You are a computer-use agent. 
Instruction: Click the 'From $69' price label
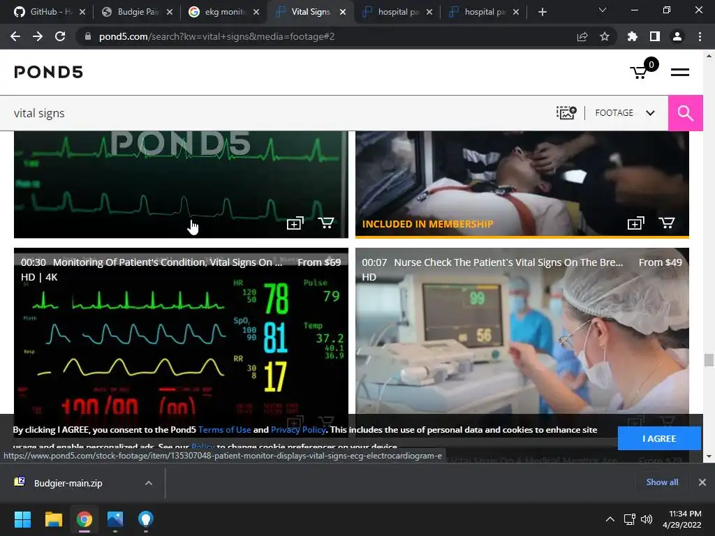click(x=319, y=262)
